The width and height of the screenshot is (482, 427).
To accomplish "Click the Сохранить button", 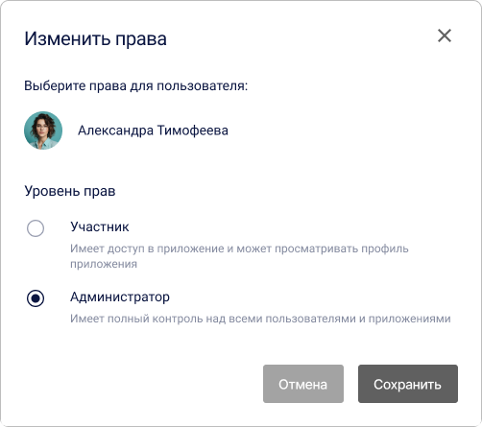I will (x=408, y=384).
